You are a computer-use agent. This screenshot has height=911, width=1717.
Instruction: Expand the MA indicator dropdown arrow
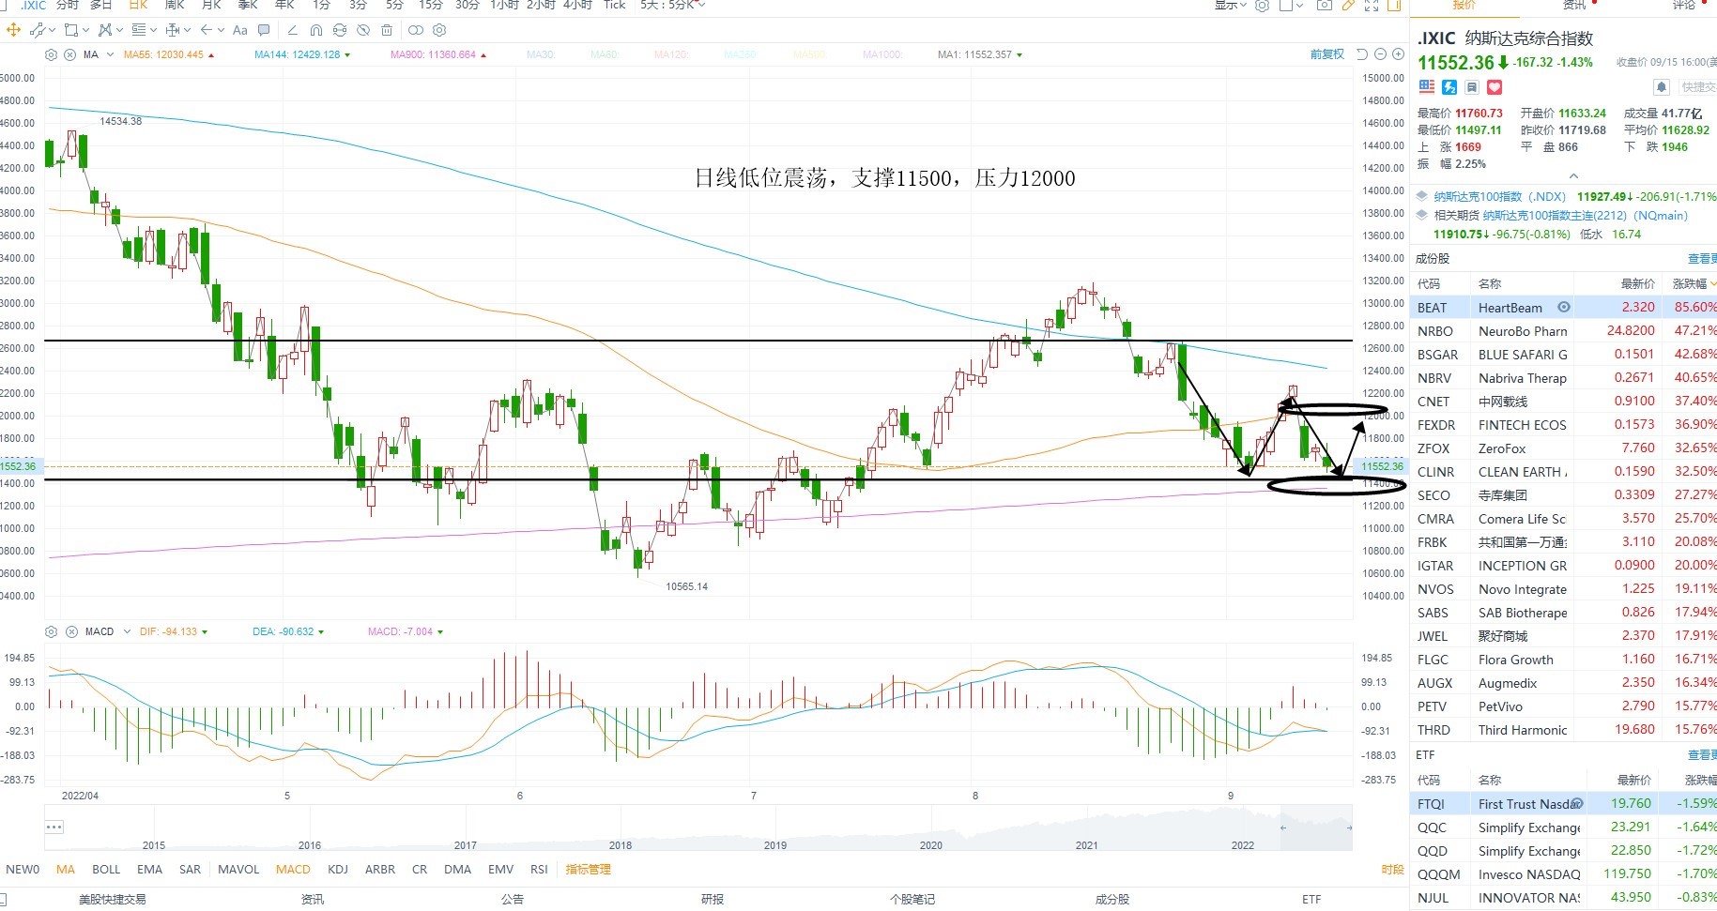click(x=110, y=54)
